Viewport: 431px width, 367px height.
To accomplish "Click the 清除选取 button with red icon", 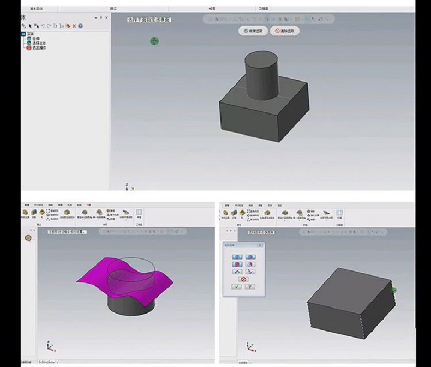I will pyautogui.click(x=284, y=32).
